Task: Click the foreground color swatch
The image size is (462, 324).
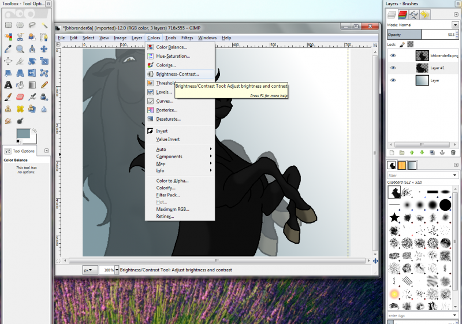Action: coord(23,133)
